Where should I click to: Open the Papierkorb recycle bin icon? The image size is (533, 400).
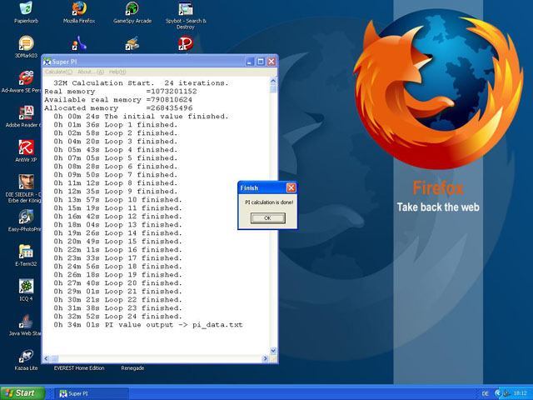(26, 12)
